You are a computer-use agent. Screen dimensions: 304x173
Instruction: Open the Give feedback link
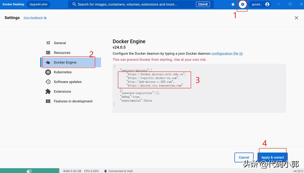[33, 17]
